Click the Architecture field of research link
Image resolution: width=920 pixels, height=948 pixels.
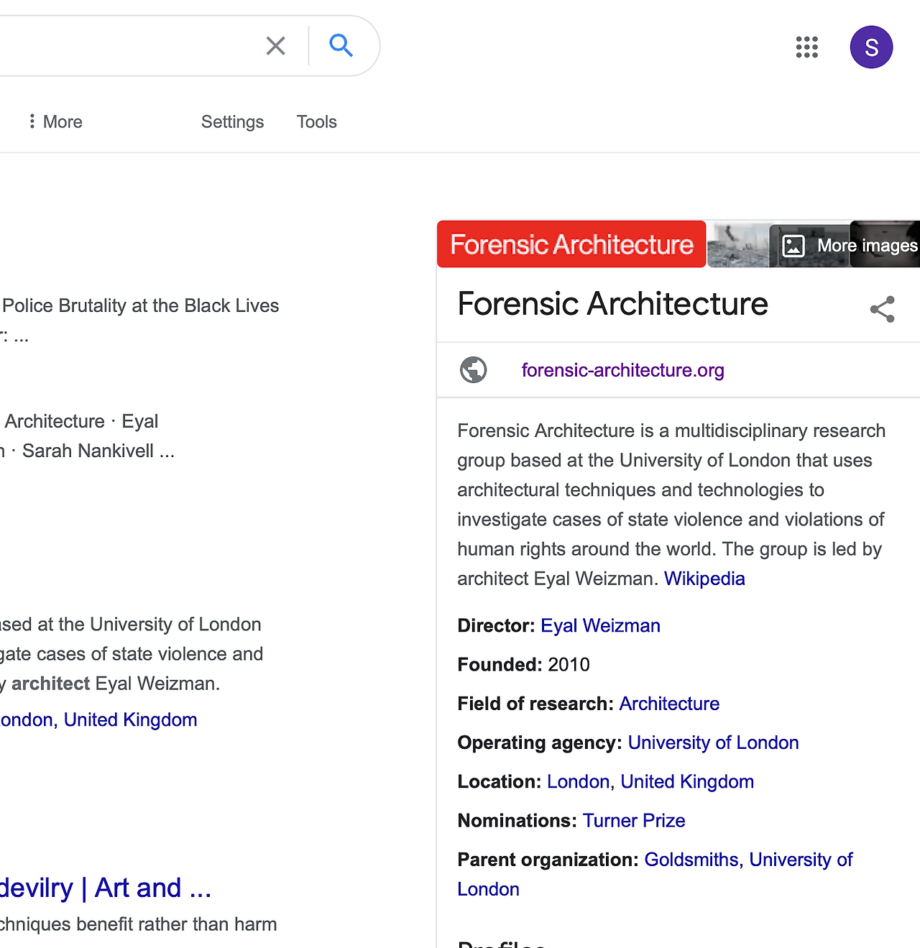point(669,704)
